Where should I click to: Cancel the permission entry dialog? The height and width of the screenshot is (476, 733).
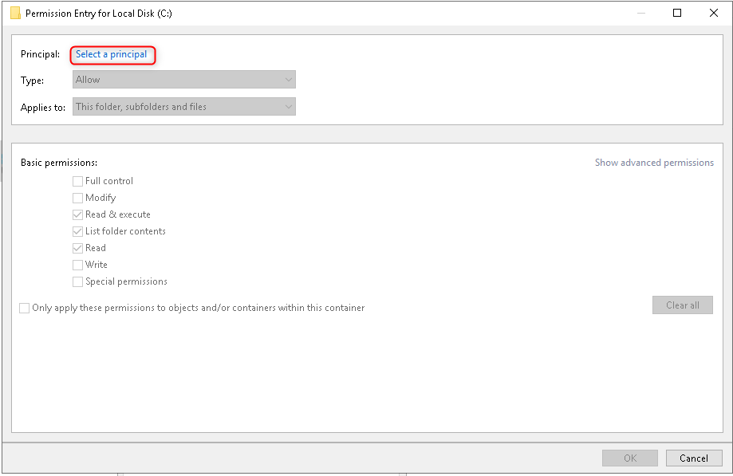(x=694, y=458)
